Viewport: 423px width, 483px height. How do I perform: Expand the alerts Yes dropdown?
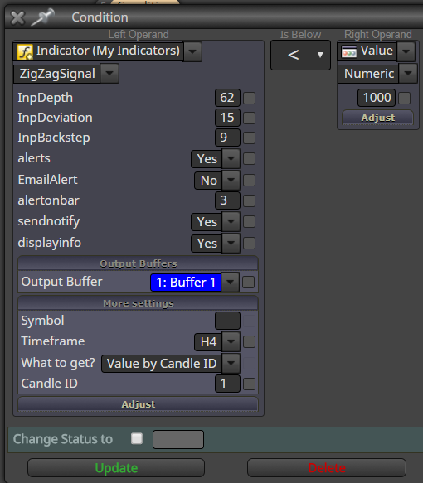click(x=231, y=158)
